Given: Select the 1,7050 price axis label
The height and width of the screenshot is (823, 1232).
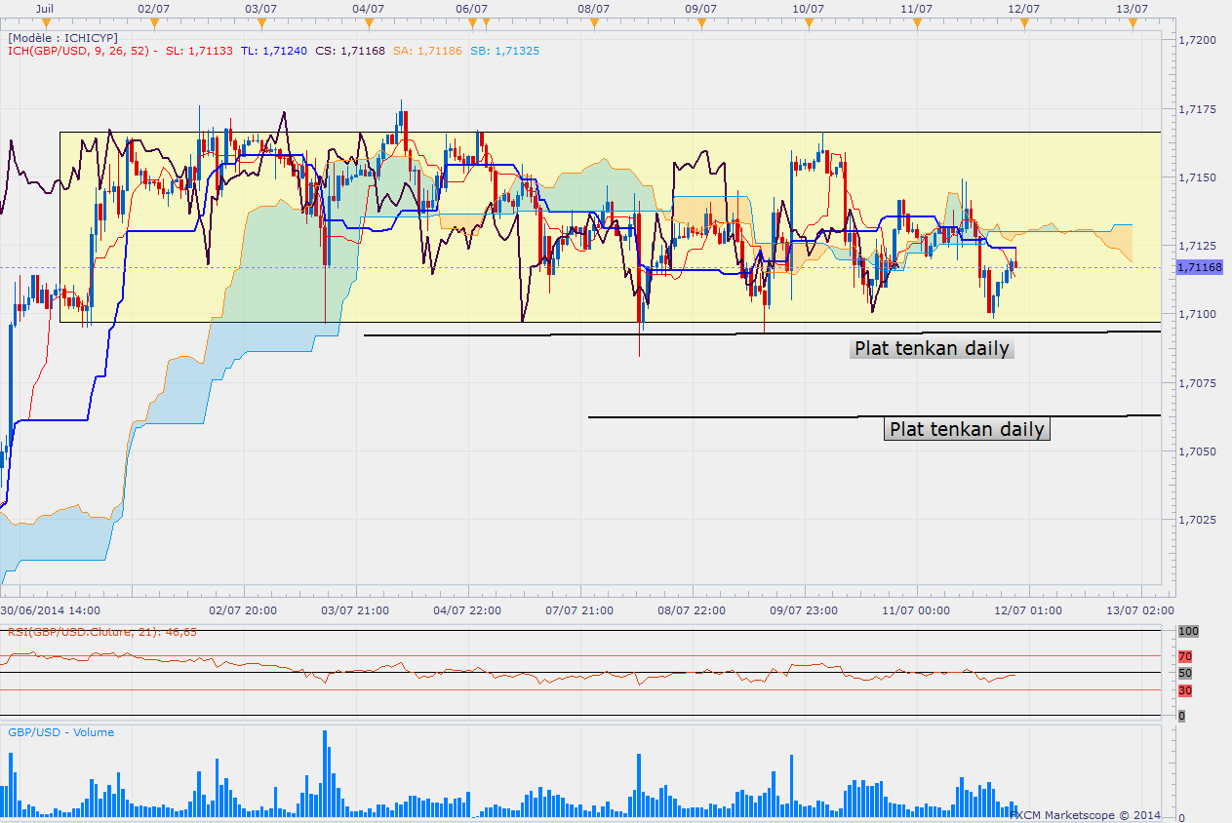Looking at the screenshot, I should coord(1196,451).
